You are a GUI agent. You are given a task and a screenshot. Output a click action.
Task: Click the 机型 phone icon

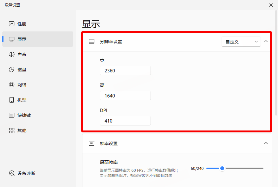(x=12, y=100)
